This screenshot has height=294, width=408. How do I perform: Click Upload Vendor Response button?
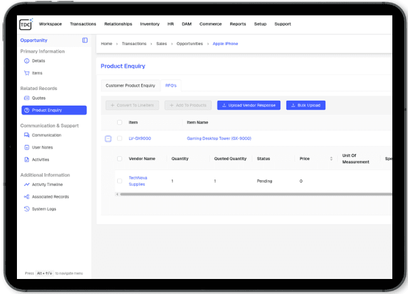tap(249, 105)
